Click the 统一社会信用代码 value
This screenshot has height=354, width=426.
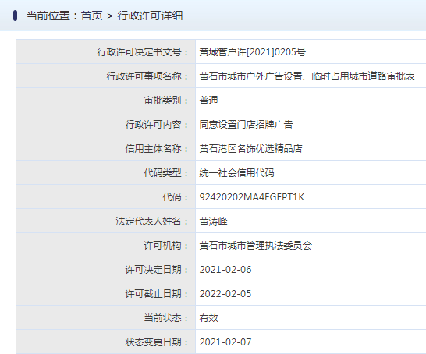tap(236, 172)
